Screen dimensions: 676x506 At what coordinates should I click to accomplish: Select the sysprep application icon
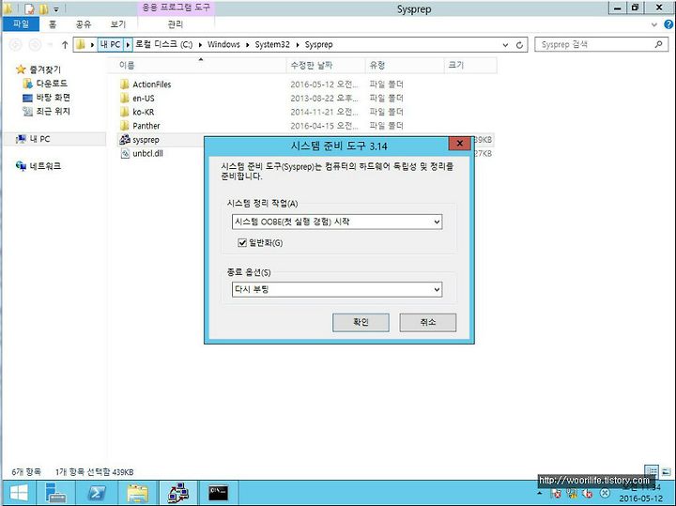(x=125, y=140)
